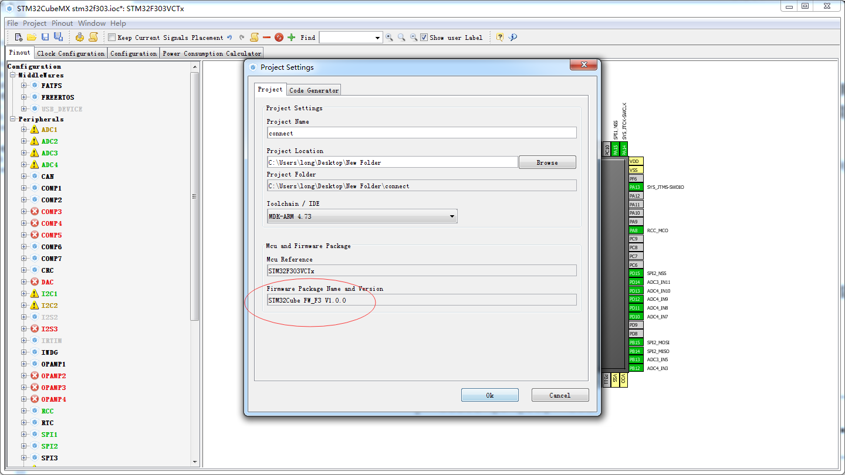The height and width of the screenshot is (475, 845).
Task: Click the warning icon beside I2C1
Action: (x=35, y=294)
